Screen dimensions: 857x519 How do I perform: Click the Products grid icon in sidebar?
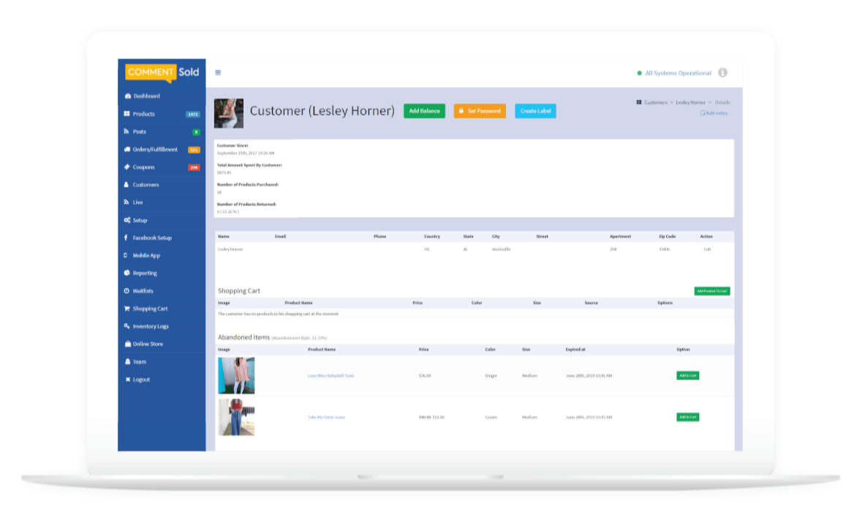pos(127,113)
